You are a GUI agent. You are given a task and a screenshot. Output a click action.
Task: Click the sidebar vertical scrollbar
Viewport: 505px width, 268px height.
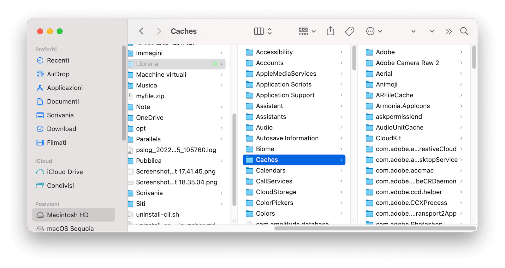click(x=123, y=93)
